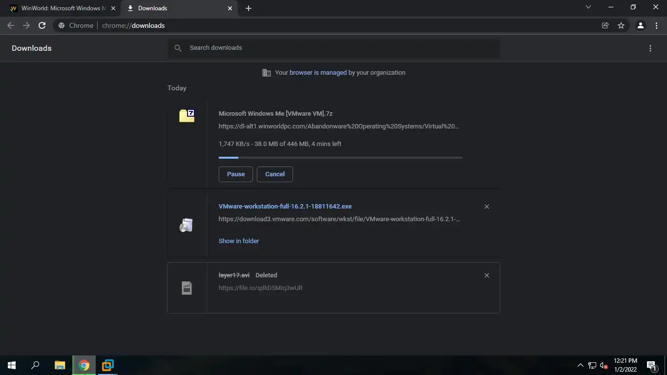Open a new tab with plus button
This screenshot has width=667, height=375.
[x=249, y=8]
